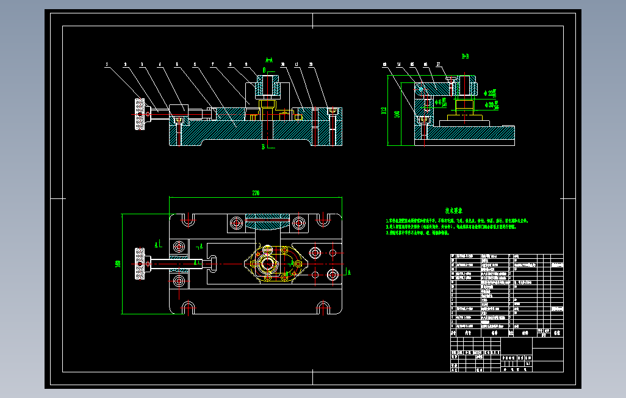Screen dimensions: 626x398
Task: Select the knurled knob in the plan view
Action: tap(140, 264)
